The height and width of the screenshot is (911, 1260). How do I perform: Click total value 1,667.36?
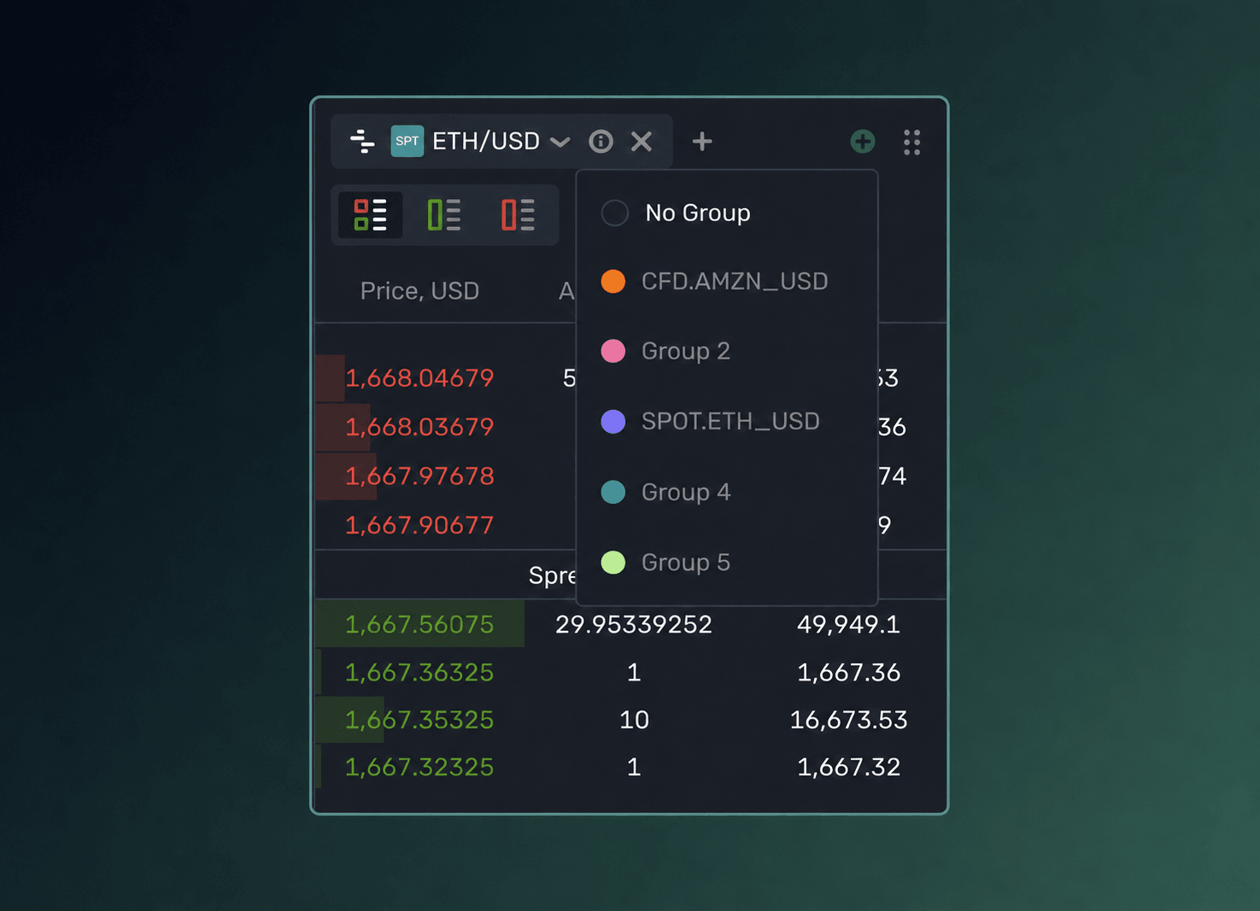848,673
